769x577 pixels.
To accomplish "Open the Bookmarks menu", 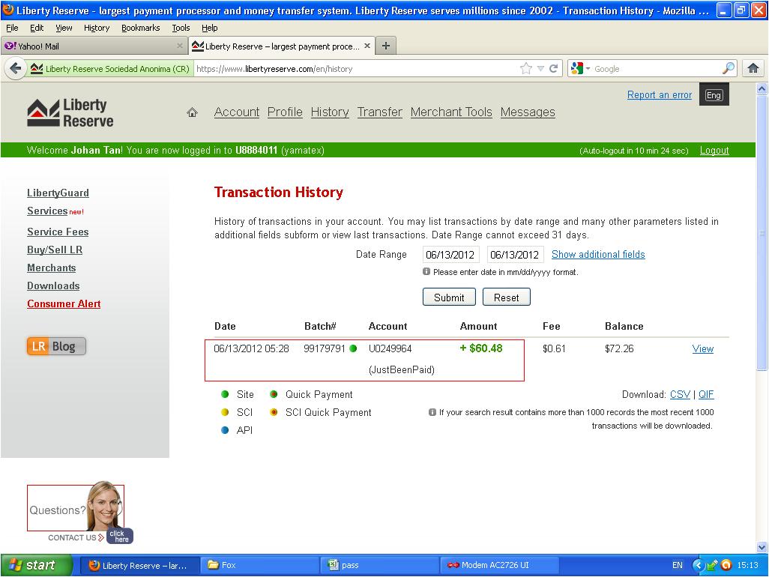I will pyautogui.click(x=141, y=28).
